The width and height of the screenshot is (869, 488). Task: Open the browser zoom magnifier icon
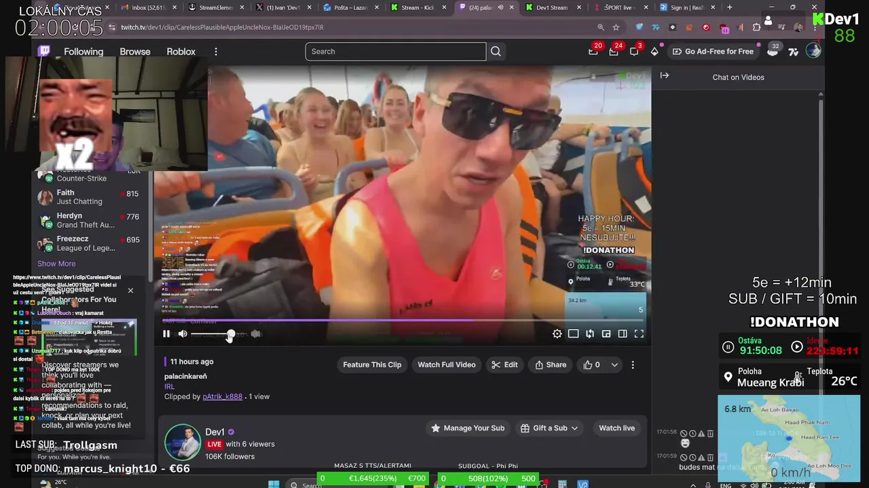pyautogui.click(x=601, y=27)
